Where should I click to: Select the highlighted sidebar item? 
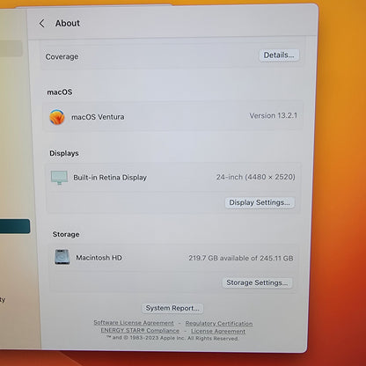[15, 226]
